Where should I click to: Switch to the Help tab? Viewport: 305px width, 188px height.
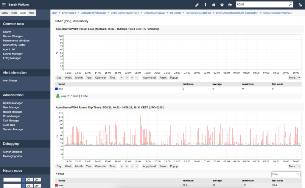(x=32, y=13)
